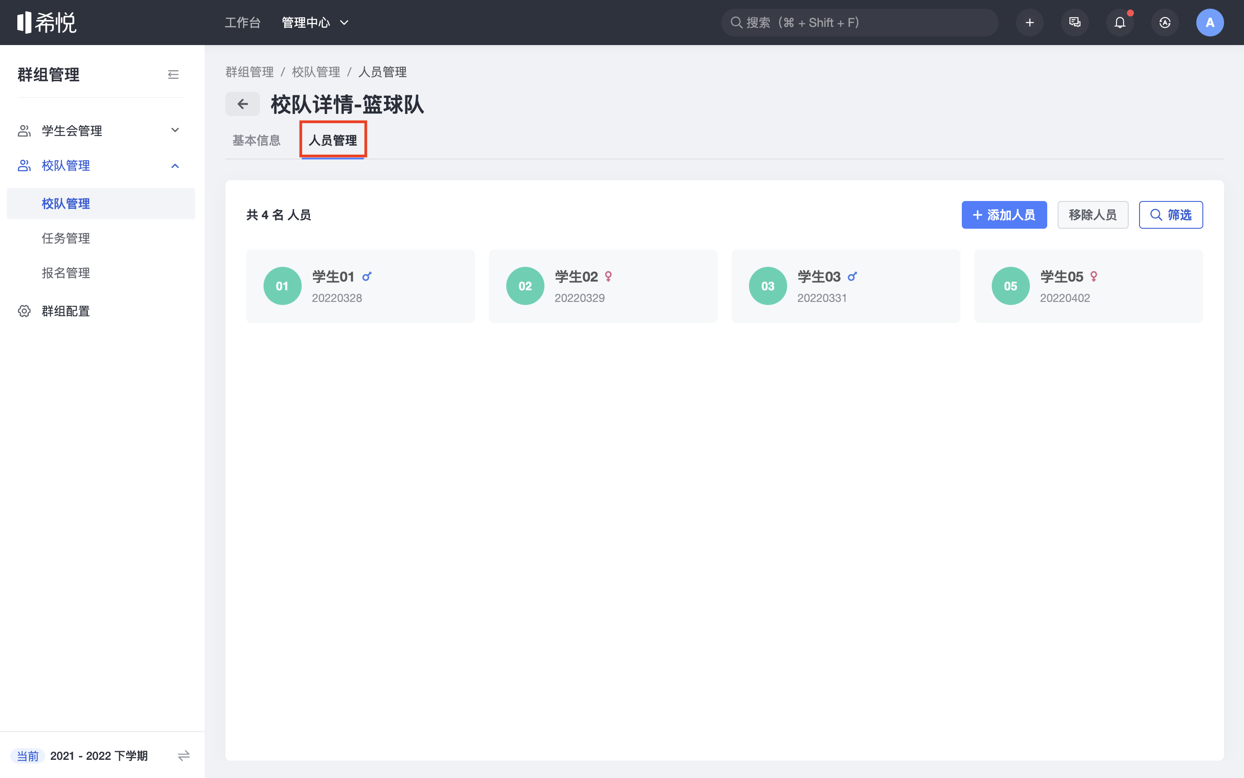Click the student ID 20220402
Viewport: 1244px width, 778px height.
1065,298
